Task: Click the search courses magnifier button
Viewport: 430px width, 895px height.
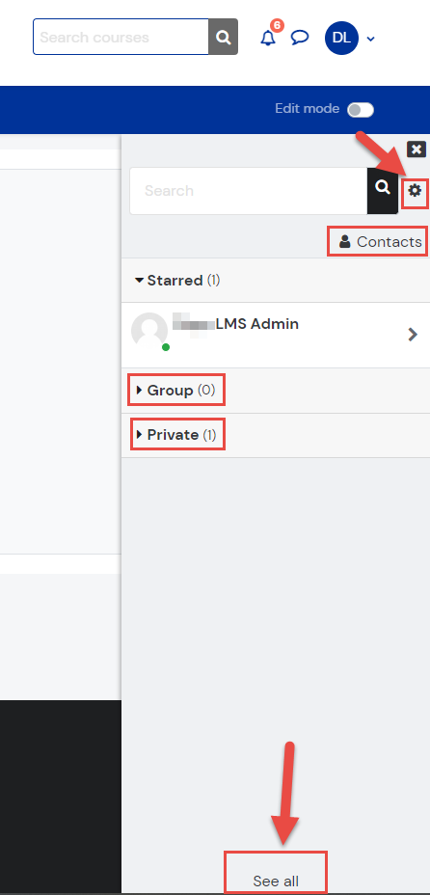Action: (x=223, y=37)
